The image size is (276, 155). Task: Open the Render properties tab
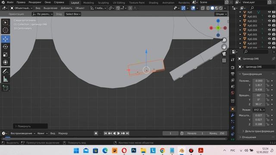point(233,67)
